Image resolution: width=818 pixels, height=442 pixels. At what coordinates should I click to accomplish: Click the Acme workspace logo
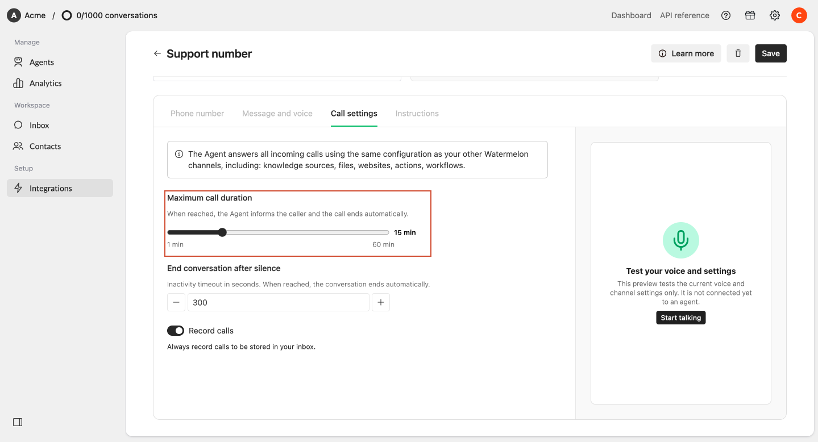(14, 15)
